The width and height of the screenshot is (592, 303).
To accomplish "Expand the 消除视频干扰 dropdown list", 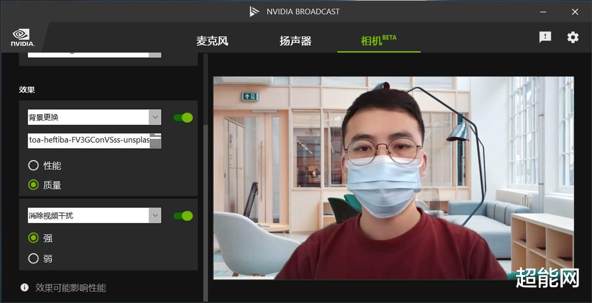I will (155, 215).
